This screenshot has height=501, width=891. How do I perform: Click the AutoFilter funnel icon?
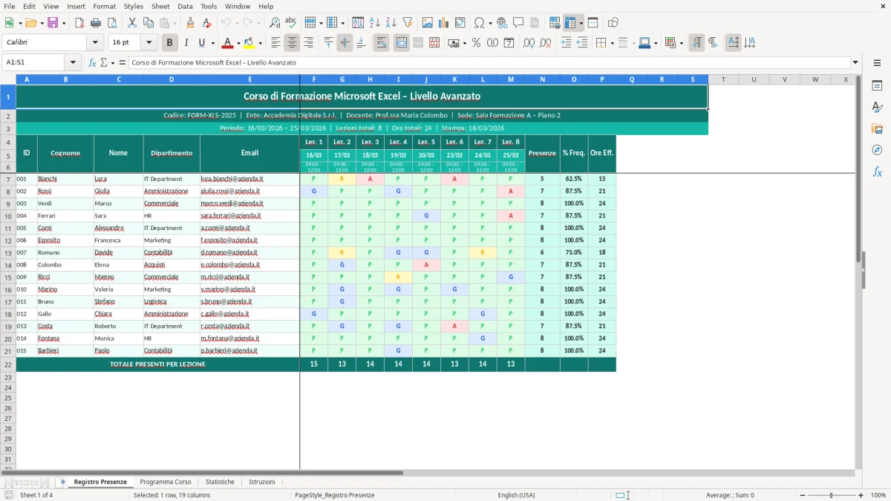tap(408, 23)
